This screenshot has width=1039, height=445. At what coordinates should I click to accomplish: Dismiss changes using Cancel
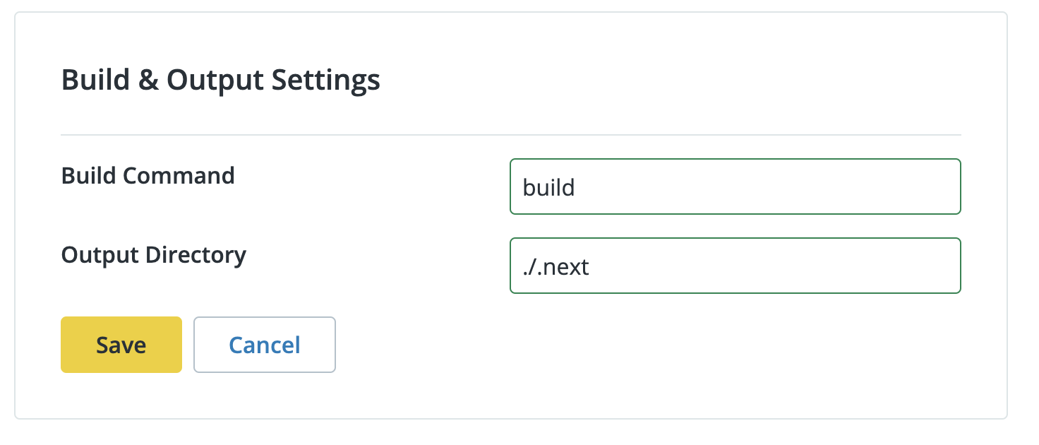coord(264,345)
